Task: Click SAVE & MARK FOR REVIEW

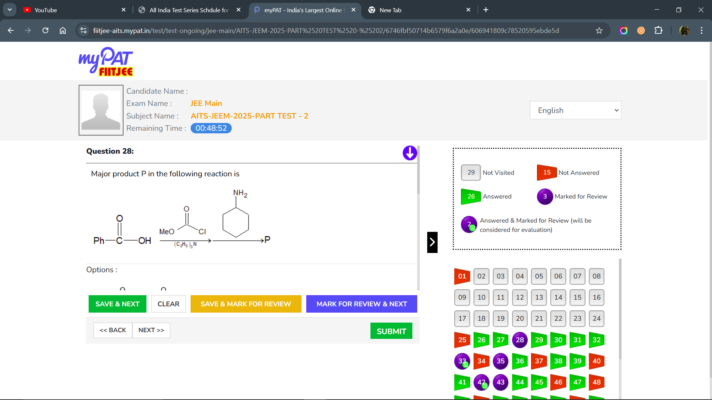Action: click(x=246, y=304)
